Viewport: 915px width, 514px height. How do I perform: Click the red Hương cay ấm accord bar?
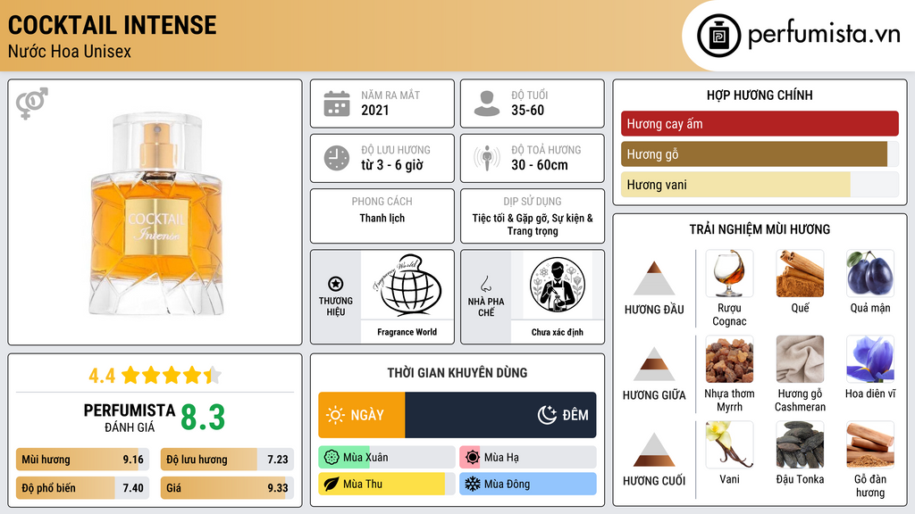pos(760,123)
